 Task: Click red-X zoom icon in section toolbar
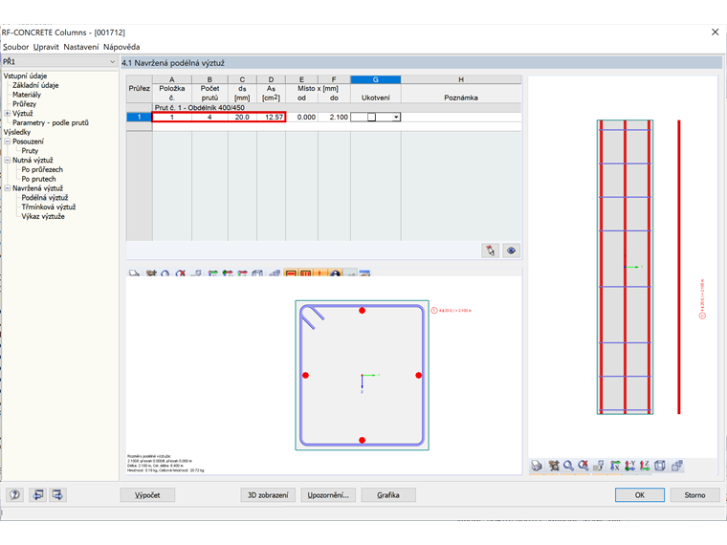pyautogui.click(x=181, y=273)
